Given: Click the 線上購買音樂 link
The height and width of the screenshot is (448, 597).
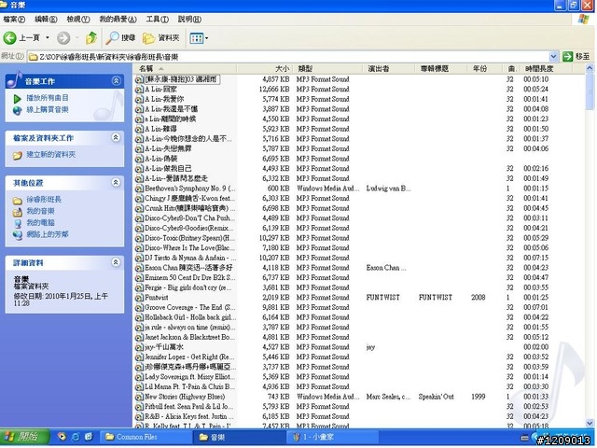Looking at the screenshot, I should click(x=48, y=110).
